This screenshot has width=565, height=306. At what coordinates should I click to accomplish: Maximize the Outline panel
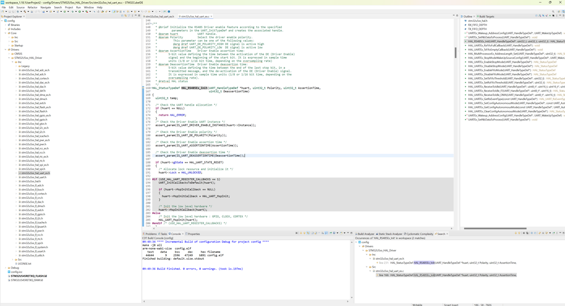(x=563, y=16)
